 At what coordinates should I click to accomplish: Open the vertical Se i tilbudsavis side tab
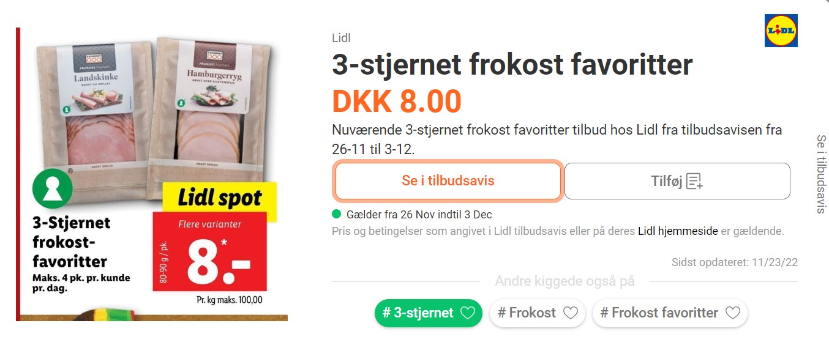point(821,174)
